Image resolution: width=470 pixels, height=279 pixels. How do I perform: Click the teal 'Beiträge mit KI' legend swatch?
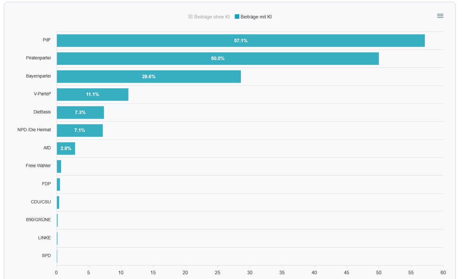(237, 17)
